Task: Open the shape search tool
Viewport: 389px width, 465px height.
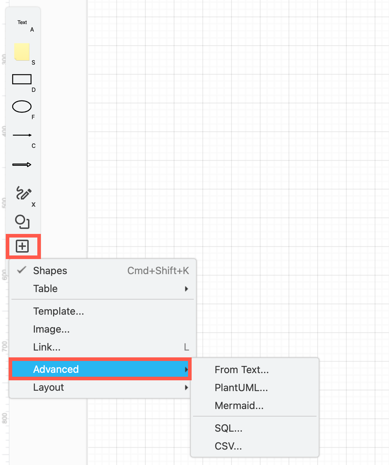Action: coord(22,222)
